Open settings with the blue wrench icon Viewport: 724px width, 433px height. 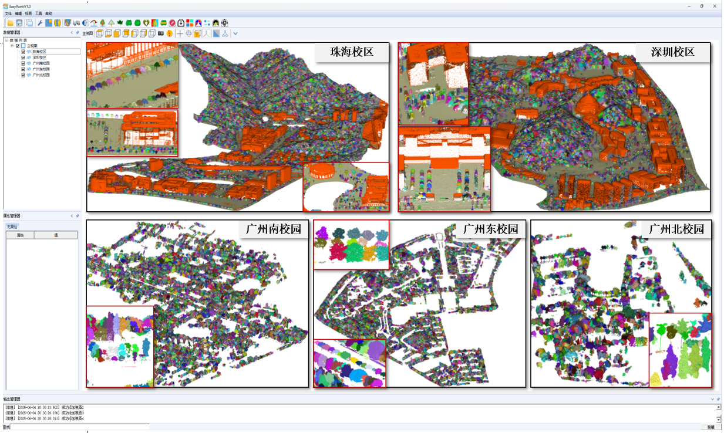tap(40, 23)
